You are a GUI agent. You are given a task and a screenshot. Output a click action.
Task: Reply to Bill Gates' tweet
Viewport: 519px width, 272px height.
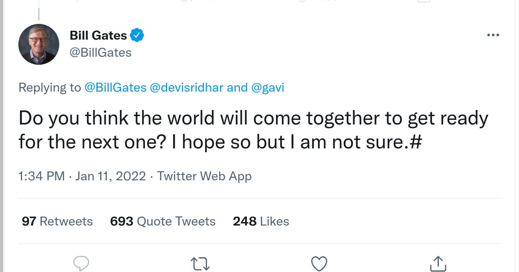(x=81, y=263)
